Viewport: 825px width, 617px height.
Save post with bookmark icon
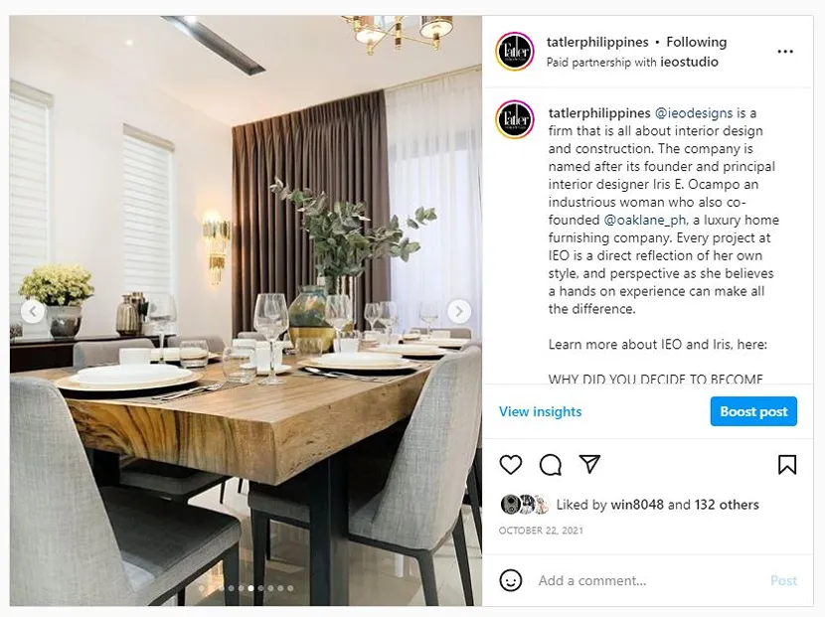click(787, 464)
